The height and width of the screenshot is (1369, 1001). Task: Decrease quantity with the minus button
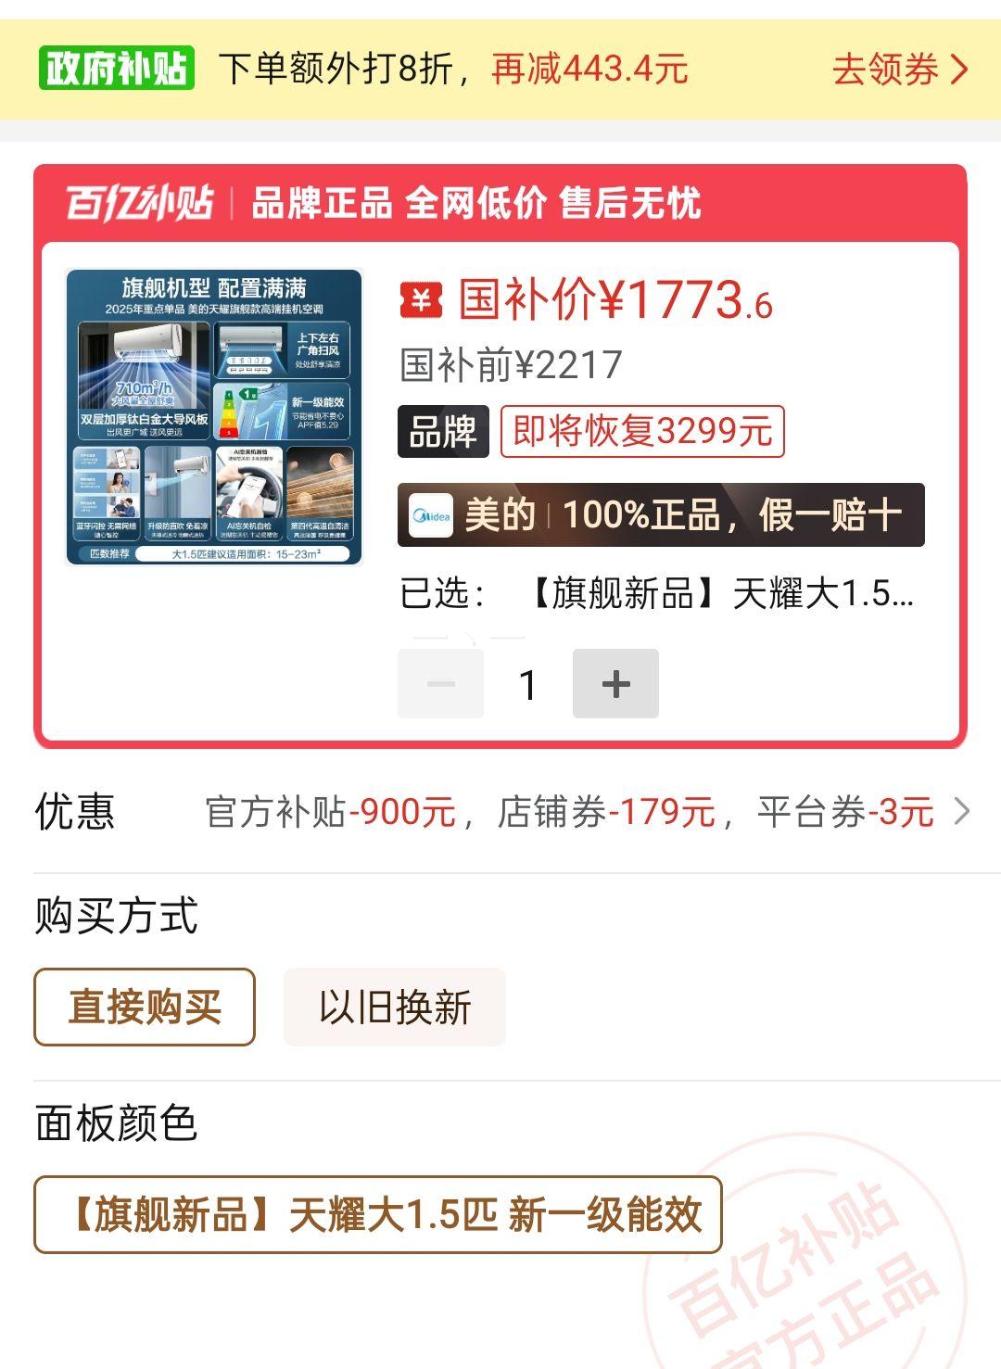click(x=440, y=684)
